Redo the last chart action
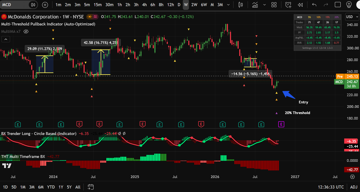The width and height of the screenshot is (360, 192). [x=326, y=5]
